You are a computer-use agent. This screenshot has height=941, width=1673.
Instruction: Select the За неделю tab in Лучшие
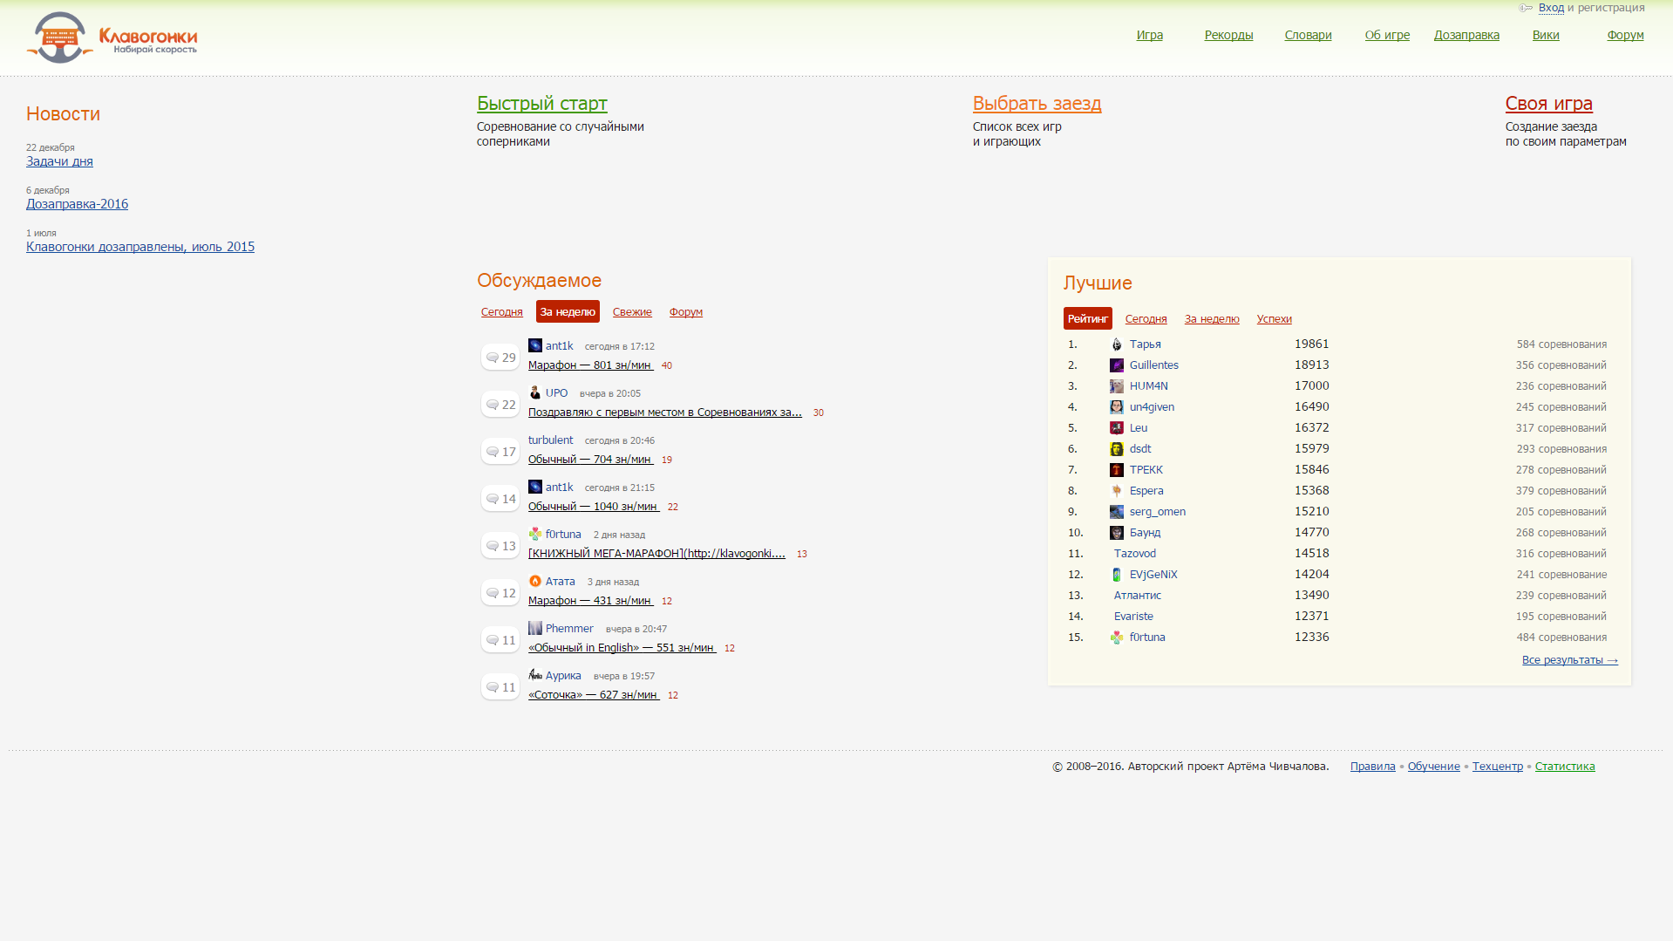(x=1211, y=319)
